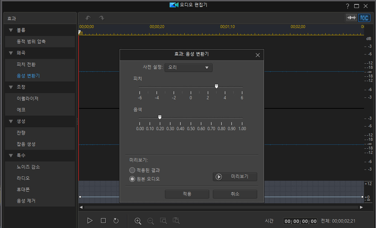
Task: Click the horizontal timeline scrollbar track
Action: (x=221, y=207)
